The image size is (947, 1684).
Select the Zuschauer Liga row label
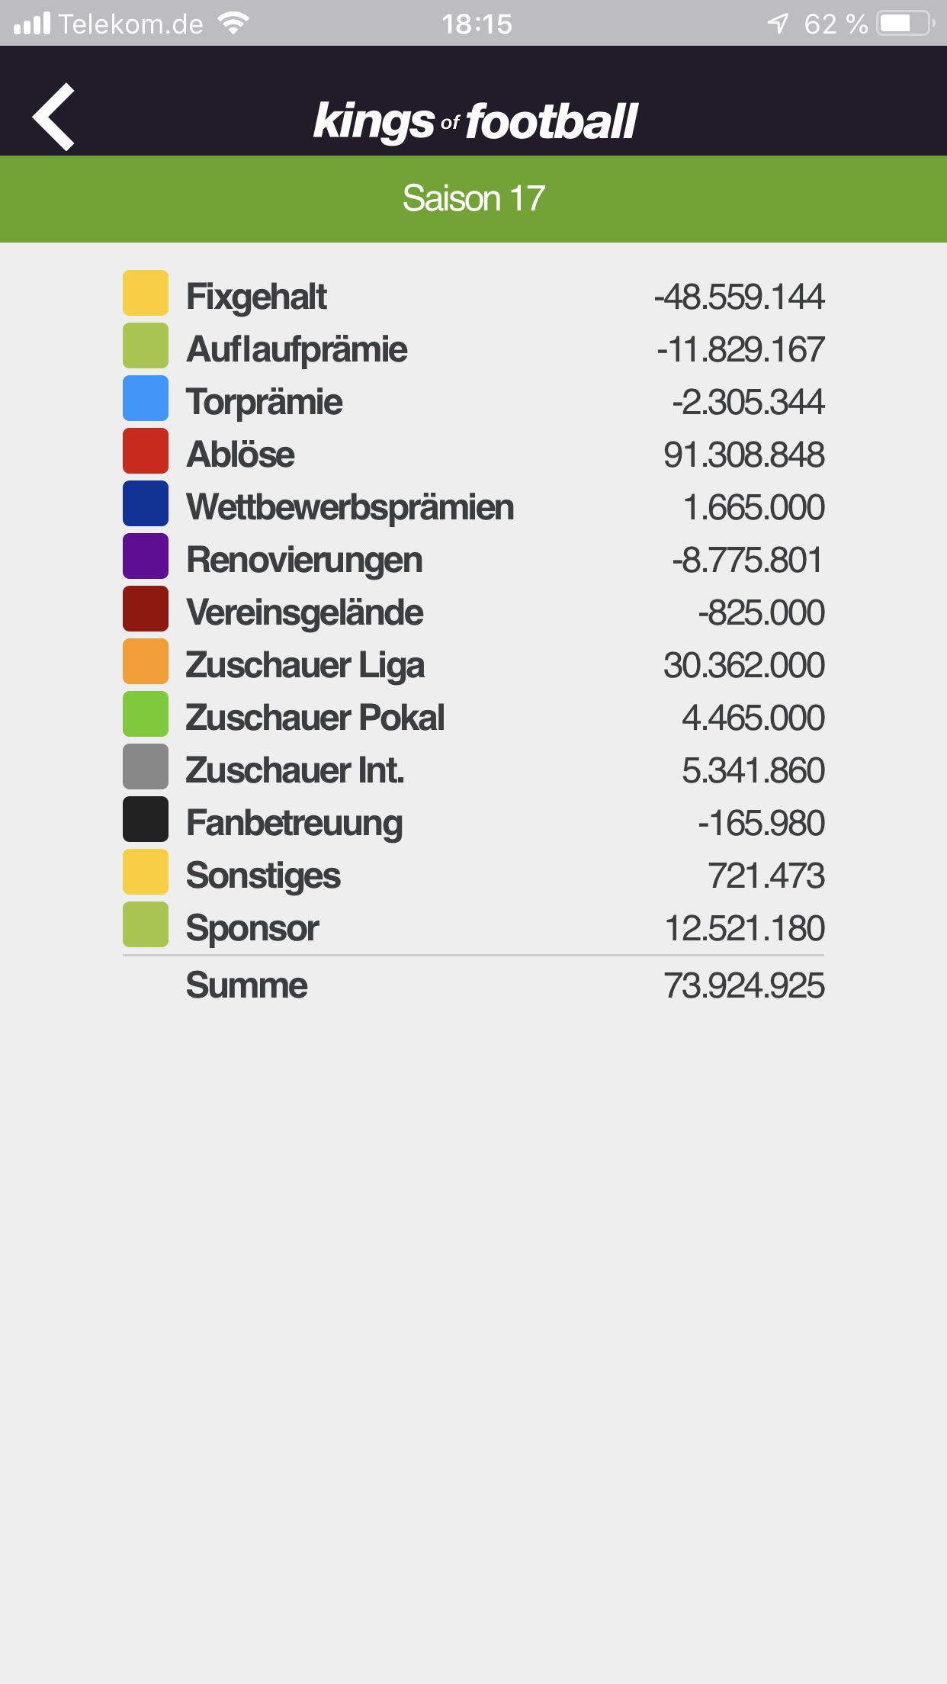(x=305, y=665)
